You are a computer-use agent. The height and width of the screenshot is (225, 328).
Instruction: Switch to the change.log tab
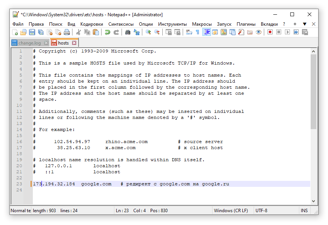29,43
